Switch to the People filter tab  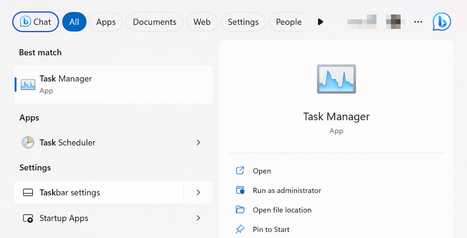pos(288,22)
